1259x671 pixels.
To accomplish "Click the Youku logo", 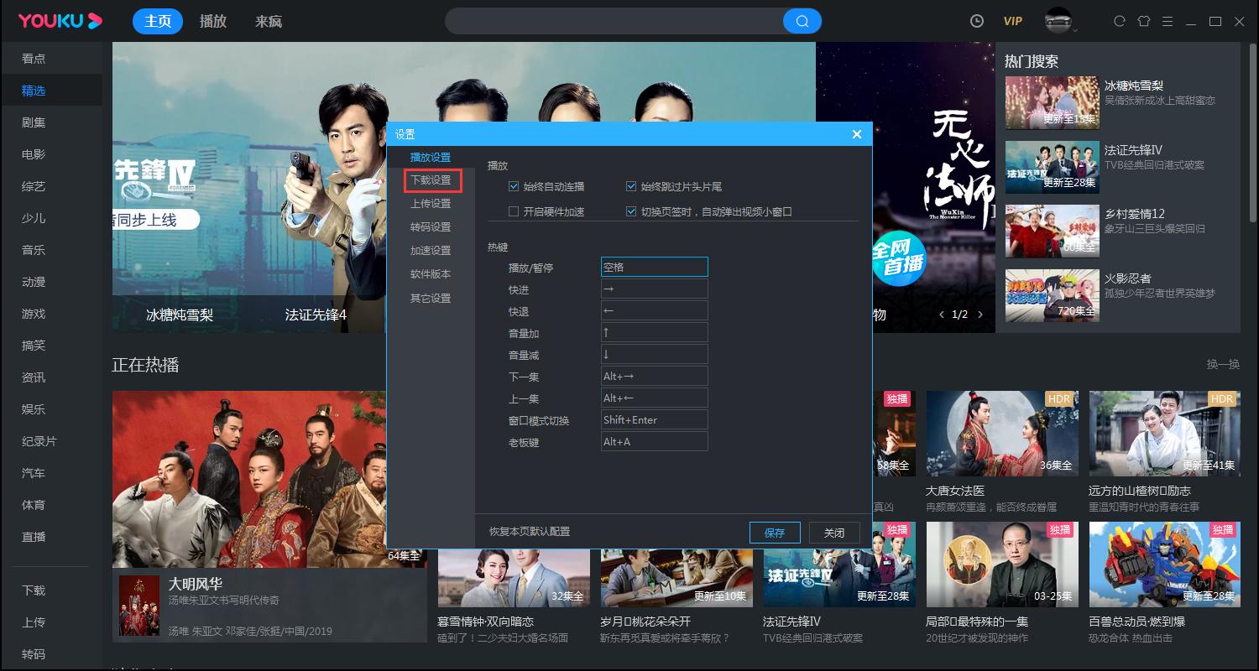I will point(60,21).
